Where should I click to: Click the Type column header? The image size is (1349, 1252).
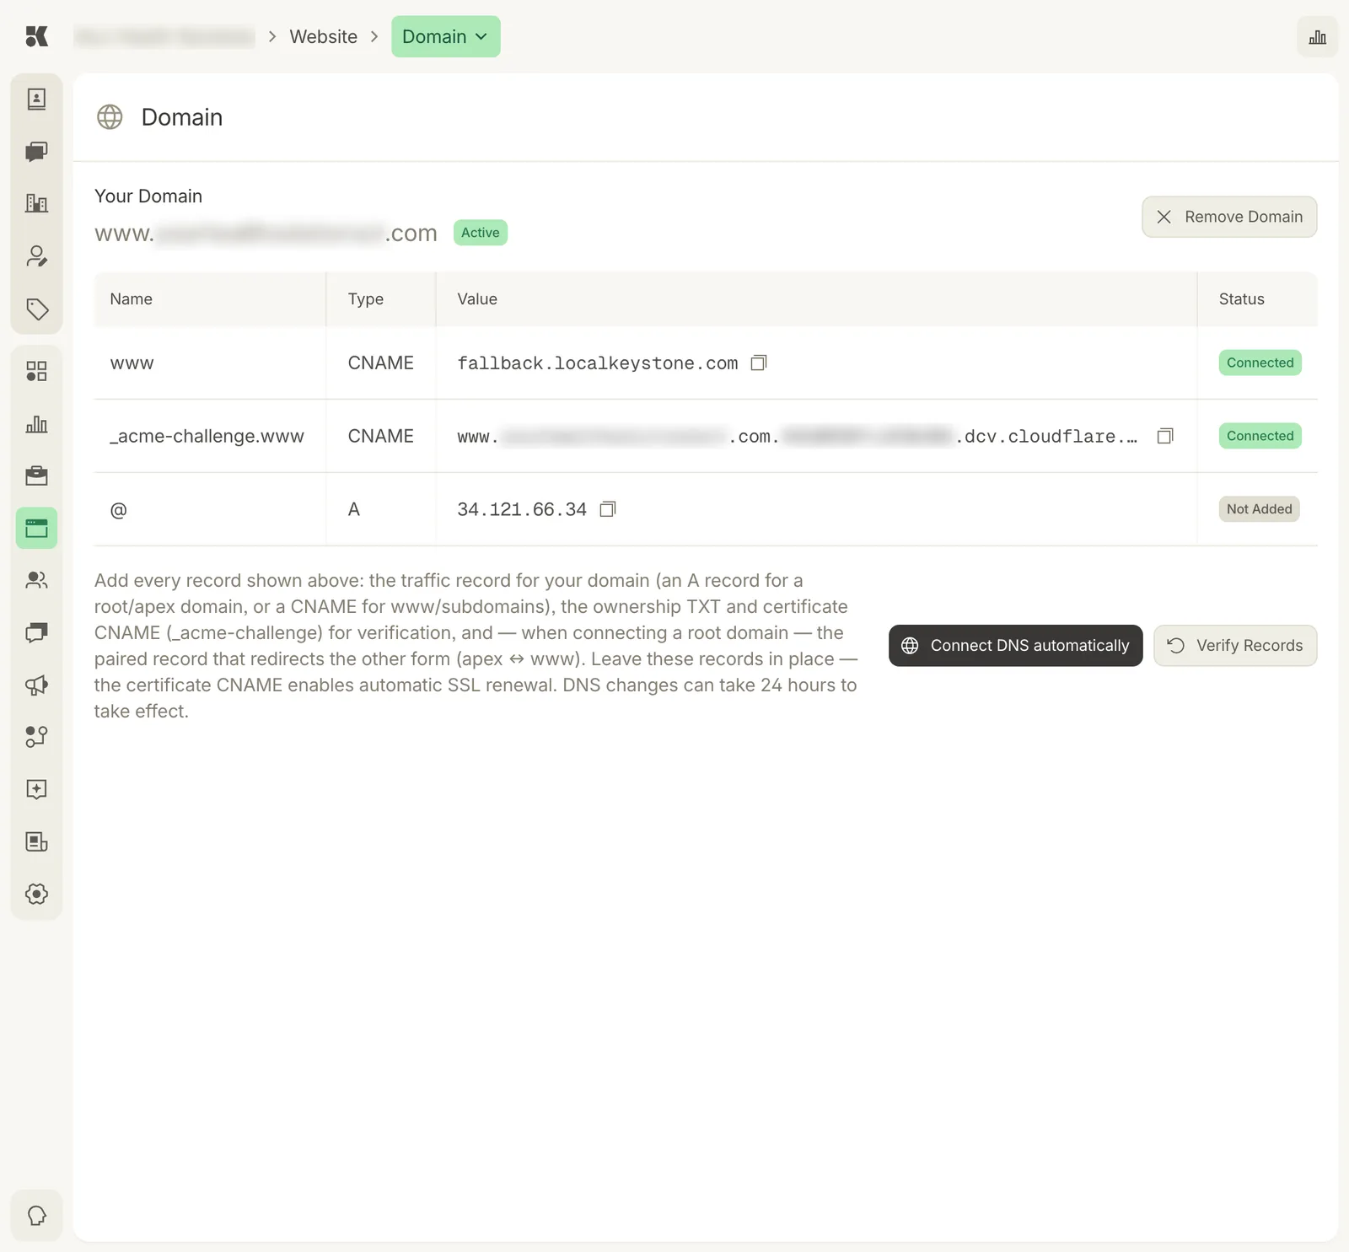point(365,299)
